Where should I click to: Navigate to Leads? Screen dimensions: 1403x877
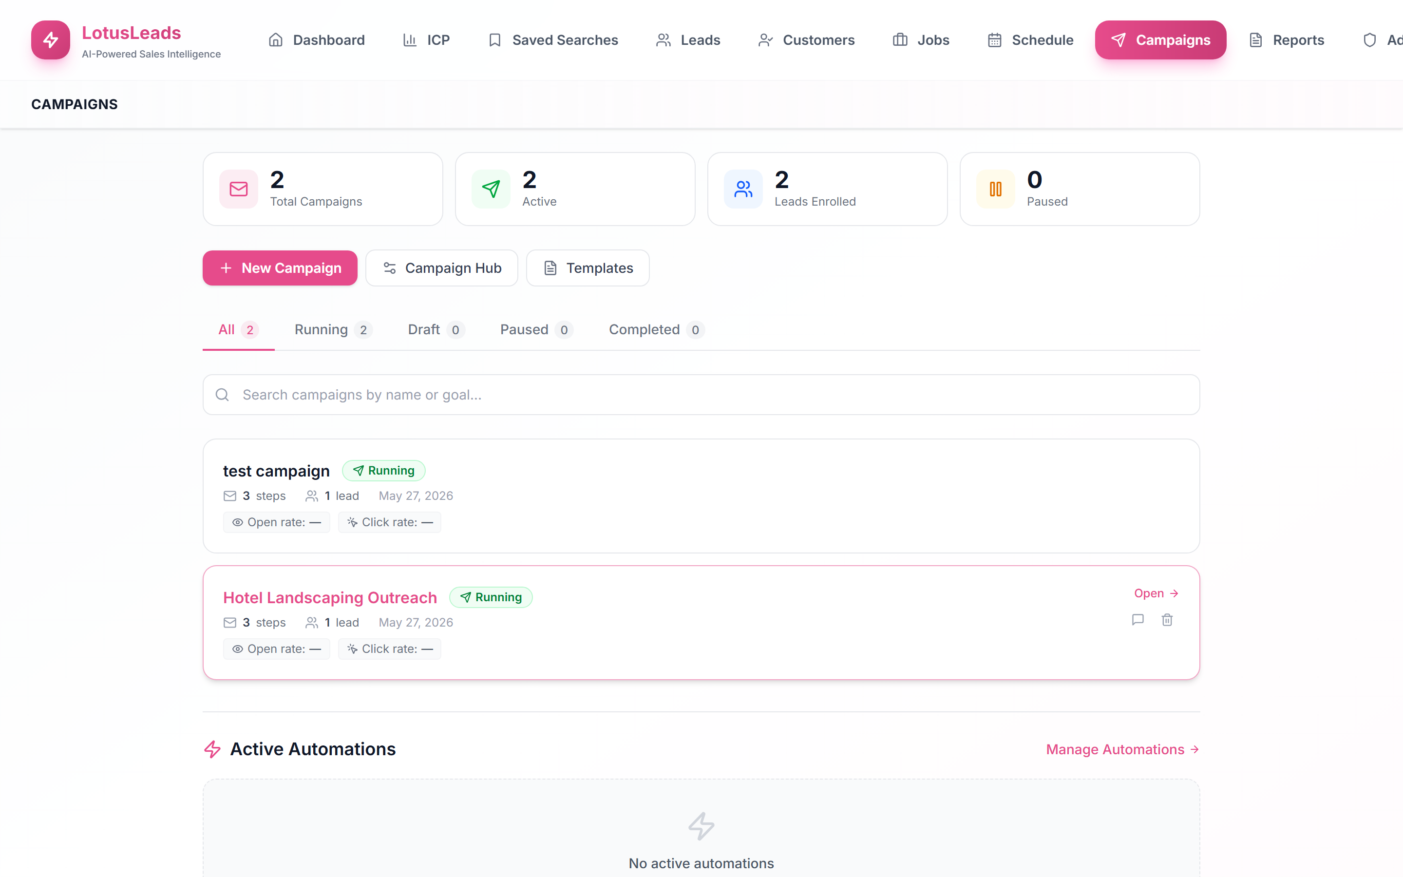688,40
